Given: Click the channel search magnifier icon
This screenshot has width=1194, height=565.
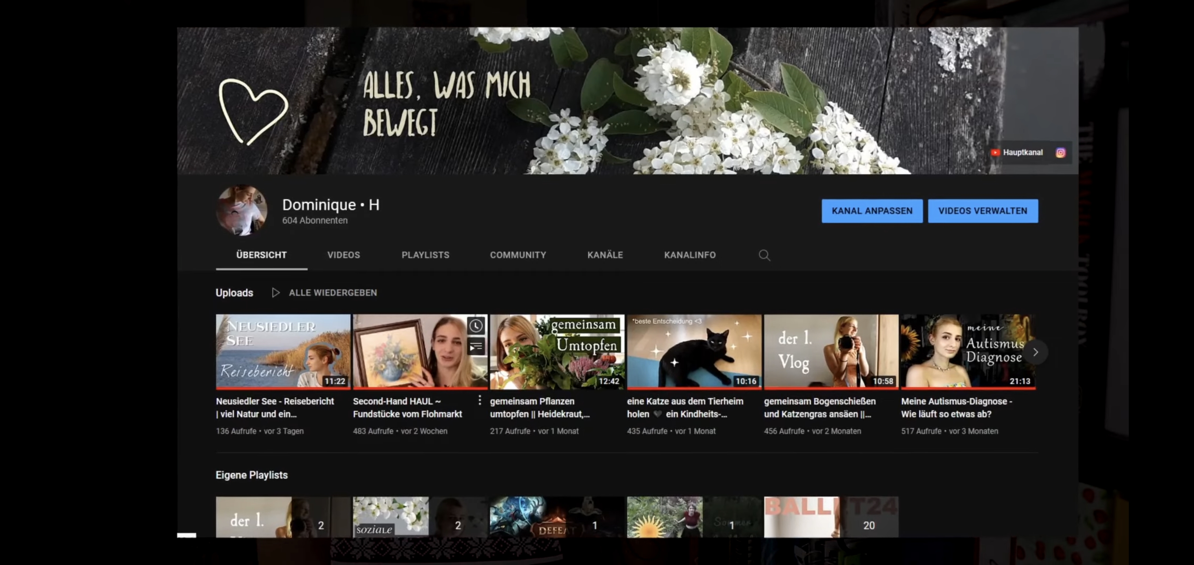Looking at the screenshot, I should click(x=764, y=255).
